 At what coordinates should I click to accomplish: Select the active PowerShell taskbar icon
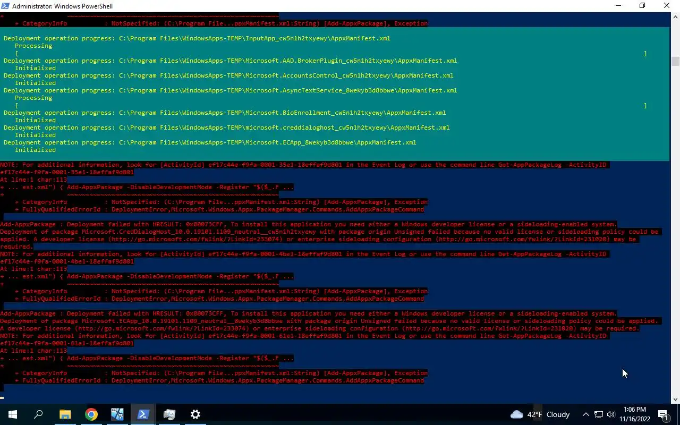pyautogui.click(x=143, y=414)
